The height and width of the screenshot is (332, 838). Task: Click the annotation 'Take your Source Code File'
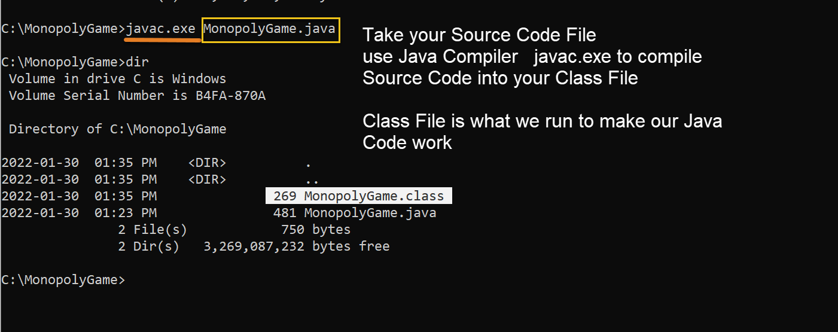click(479, 35)
